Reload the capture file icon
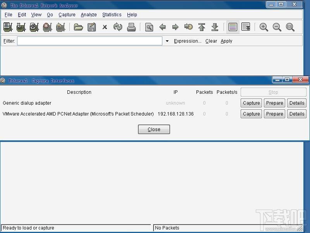 (x=118, y=27)
